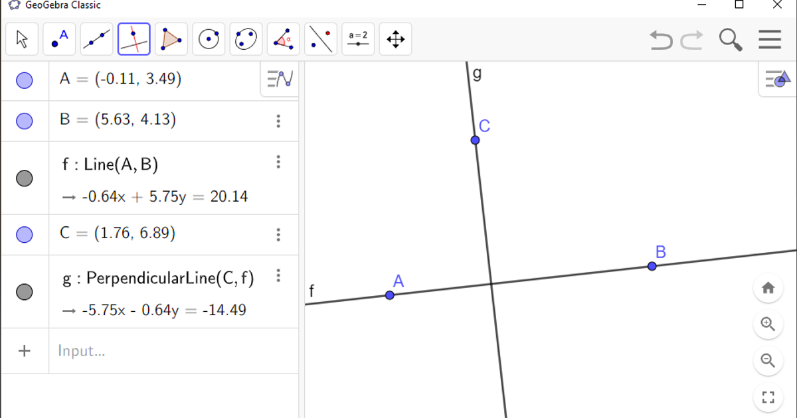This screenshot has width=797, height=418.
Task: Select the f : Line(A, B) definition
Action: 110,165
